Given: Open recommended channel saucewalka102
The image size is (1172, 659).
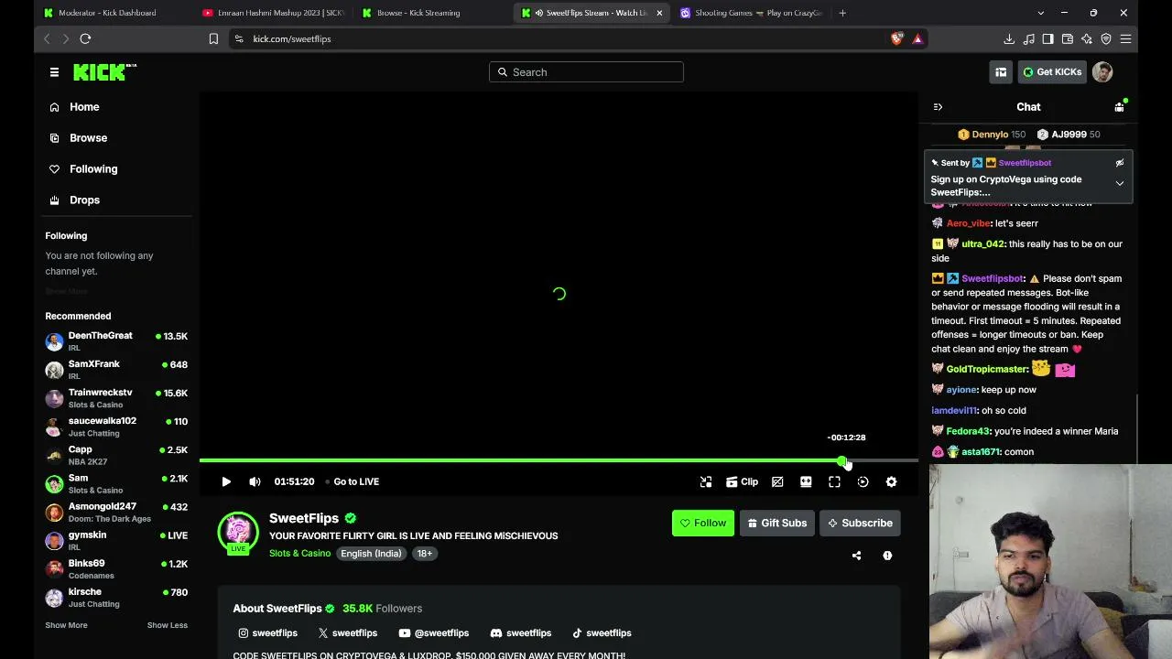Looking at the screenshot, I should point(116,427).
